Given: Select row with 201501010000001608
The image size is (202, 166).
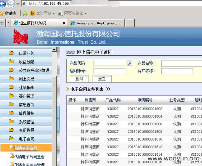Looking at the screenshot, I should click(x=134, y=132).
